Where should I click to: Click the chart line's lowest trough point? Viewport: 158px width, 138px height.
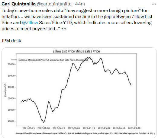click(x=44, y=122)
